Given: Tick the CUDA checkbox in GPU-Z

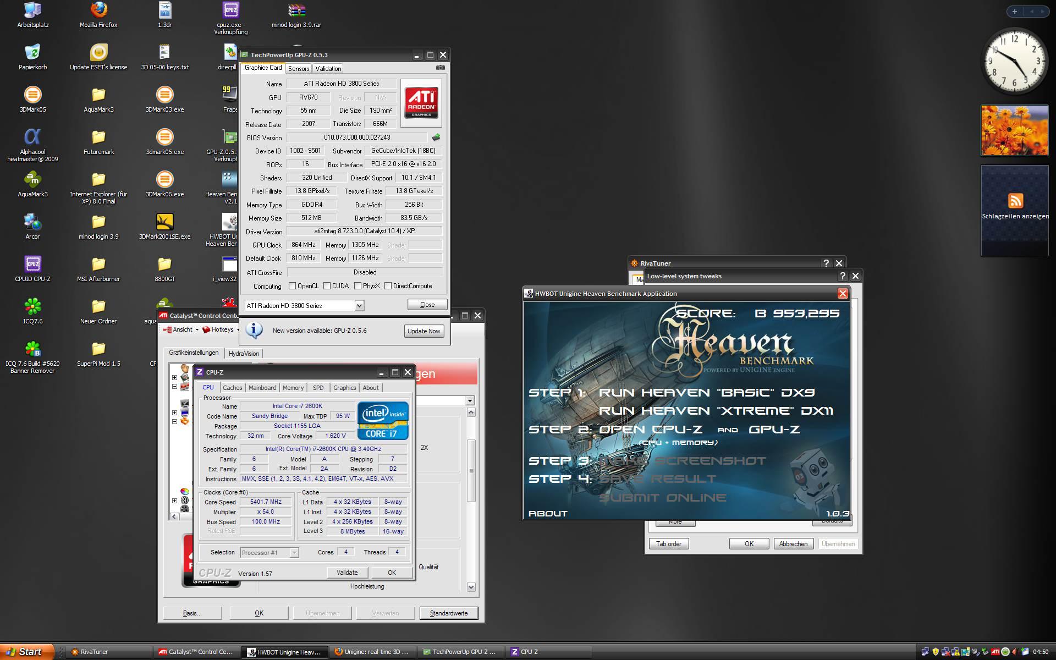Looking at the screenshot, I should (327, 286).
